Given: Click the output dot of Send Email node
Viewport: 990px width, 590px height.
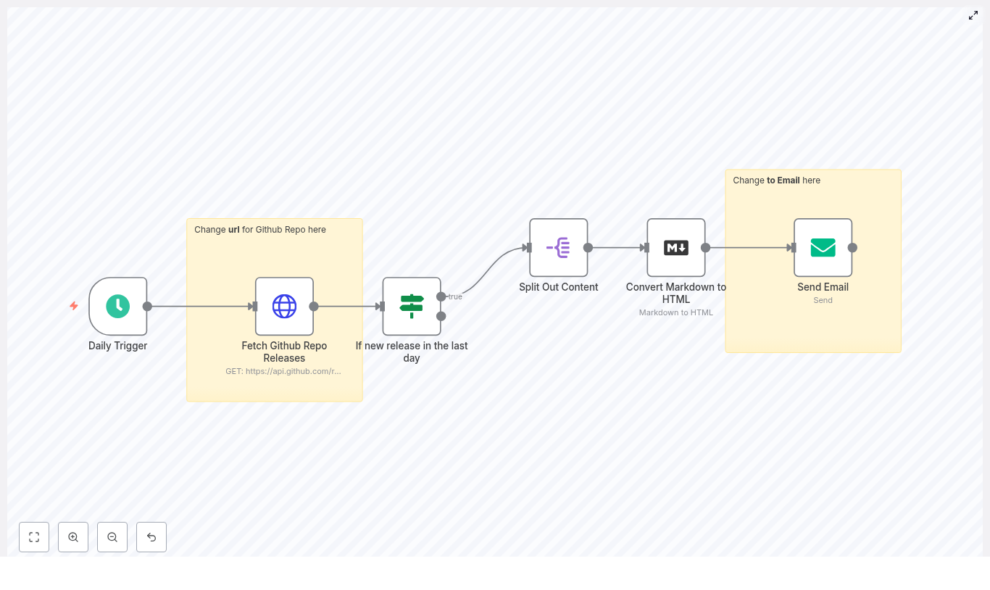Looking at the screenshot, I should click(x=852, y=247).
